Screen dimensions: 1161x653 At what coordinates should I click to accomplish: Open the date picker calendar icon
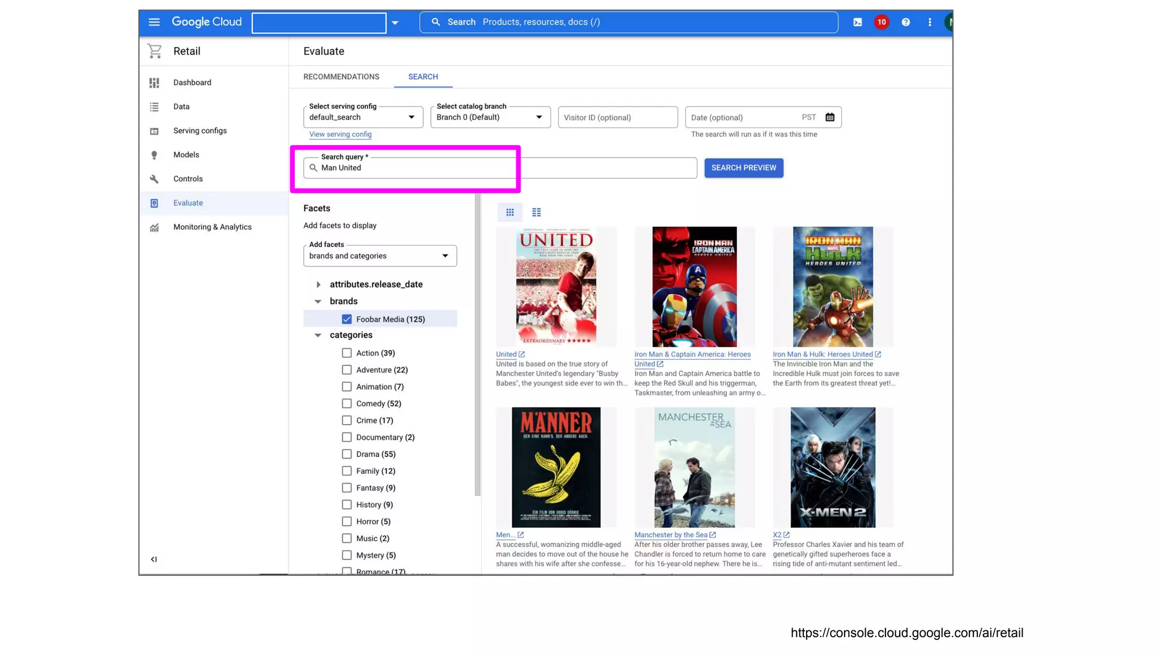click(x=829, y=117)
